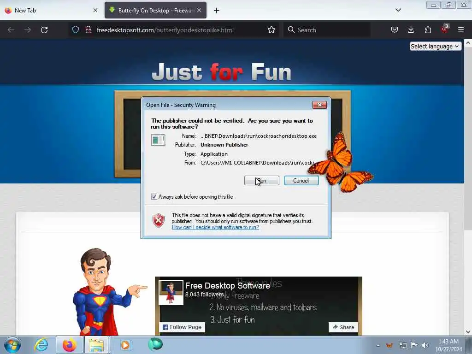
Task: Click the cockroachondesktop.exe file name text
Action: 259,136
